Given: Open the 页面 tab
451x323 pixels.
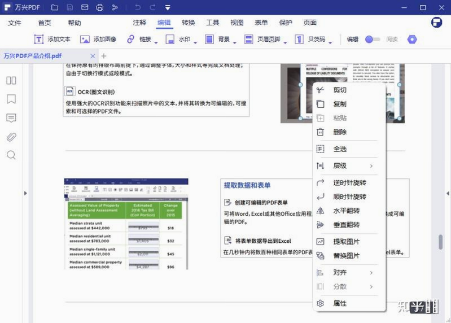Looking at the screenshot, I should (310, 23).
